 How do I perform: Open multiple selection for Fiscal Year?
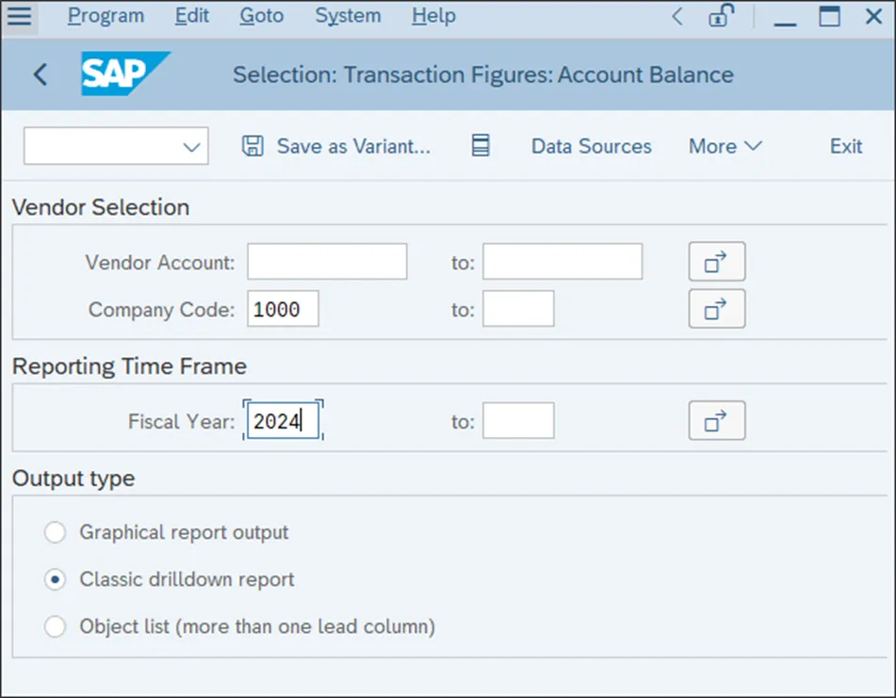[716, 421]
